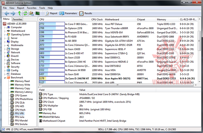
Task: Click the results horizontal scrollbar
Action: (118, 85)
